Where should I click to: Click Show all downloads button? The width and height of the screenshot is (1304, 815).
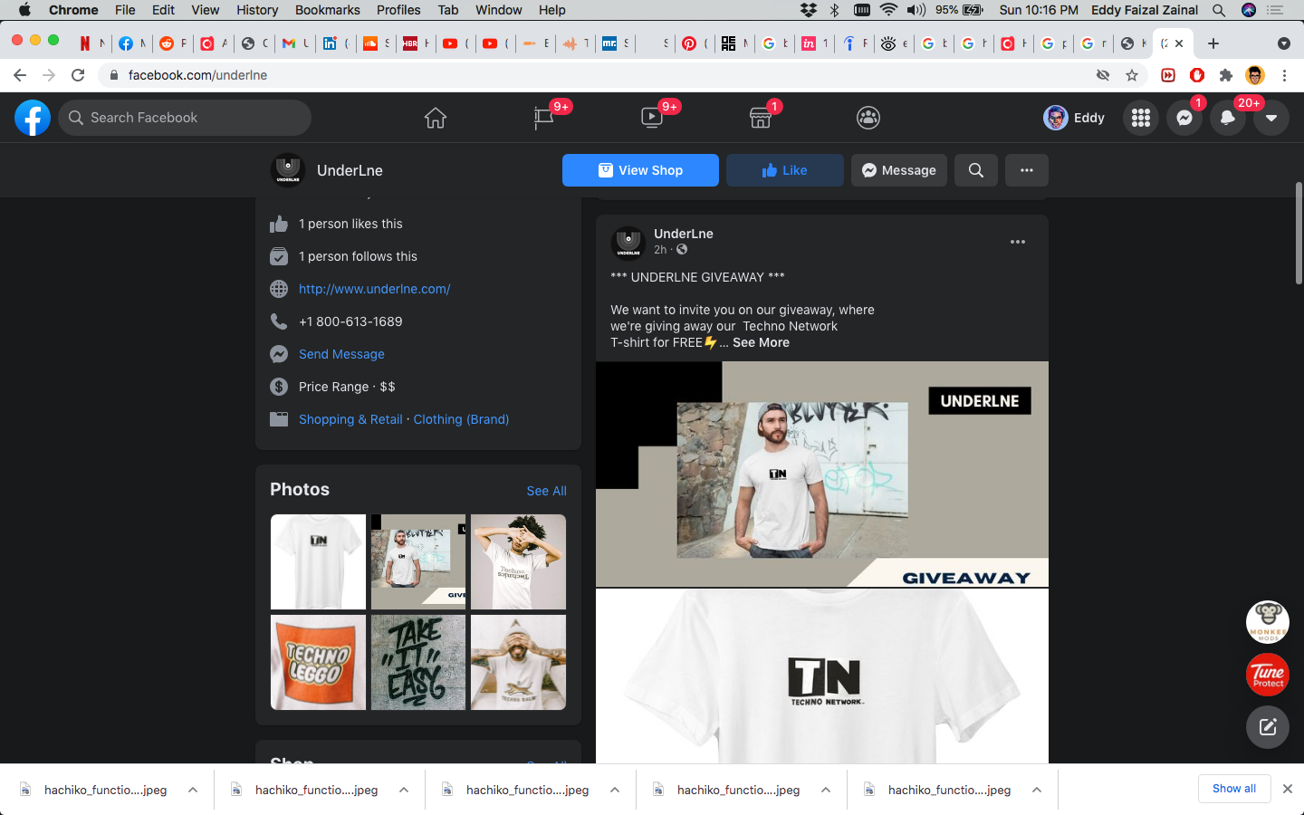(1234, 789)
